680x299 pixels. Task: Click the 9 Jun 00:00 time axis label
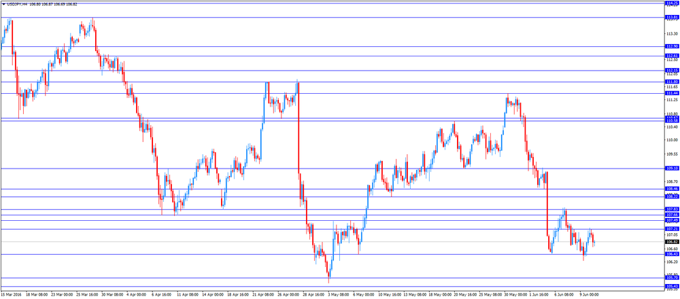(x=591, y=294)
